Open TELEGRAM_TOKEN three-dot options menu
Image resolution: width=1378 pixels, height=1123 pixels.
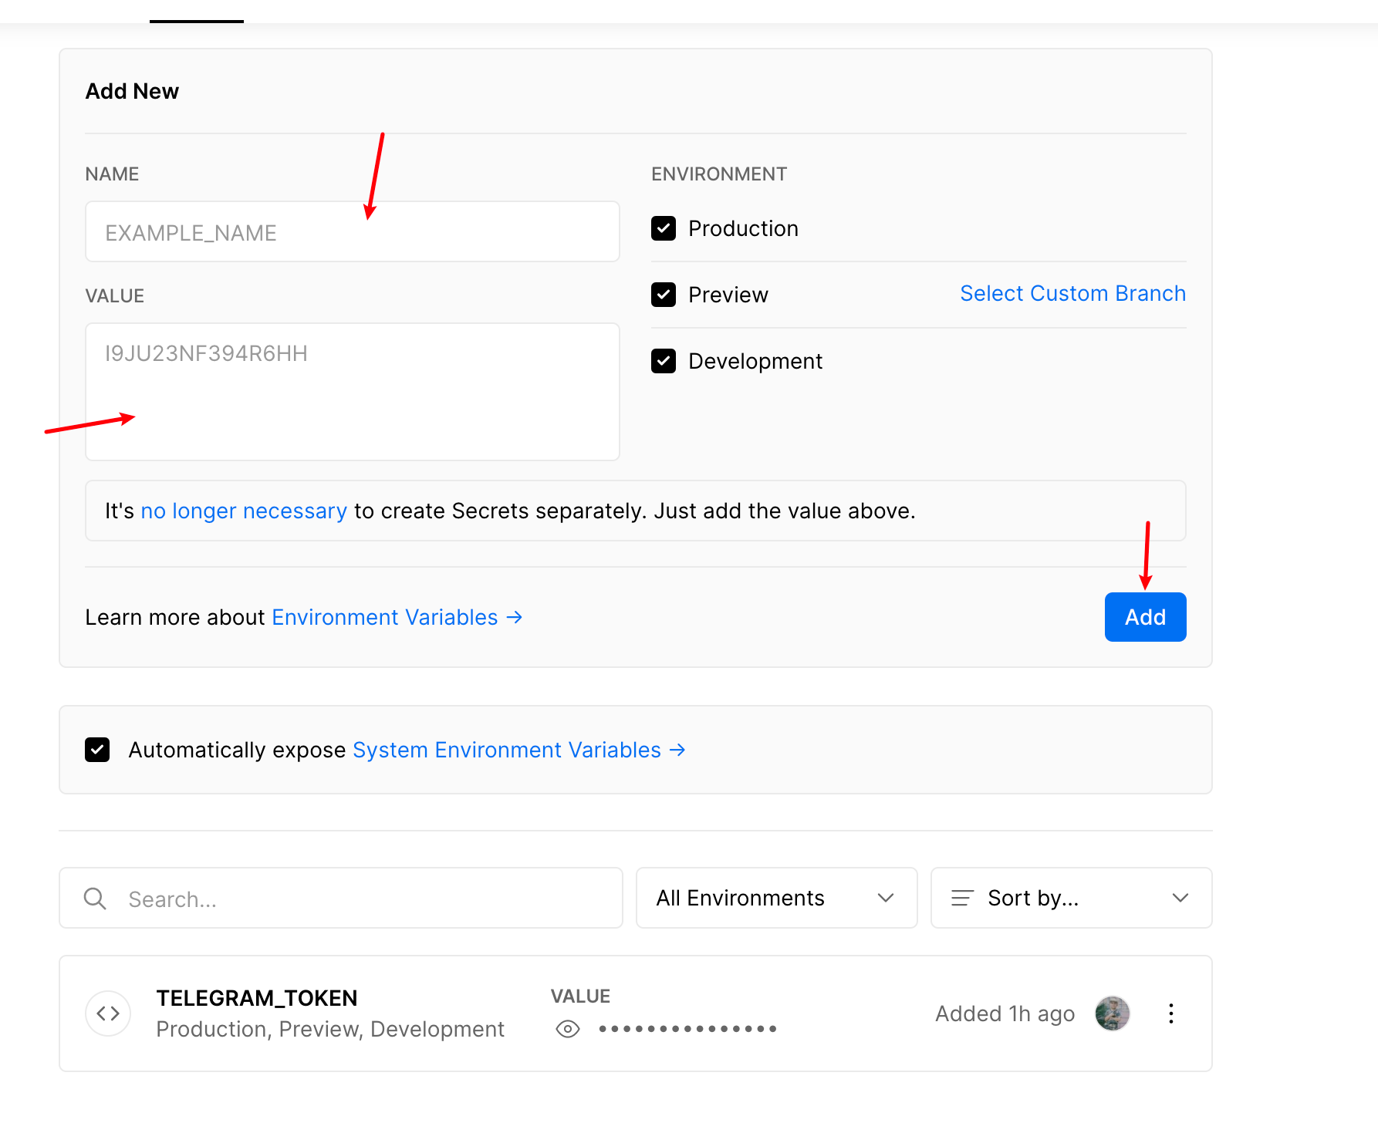(x=1170, y=1013)
